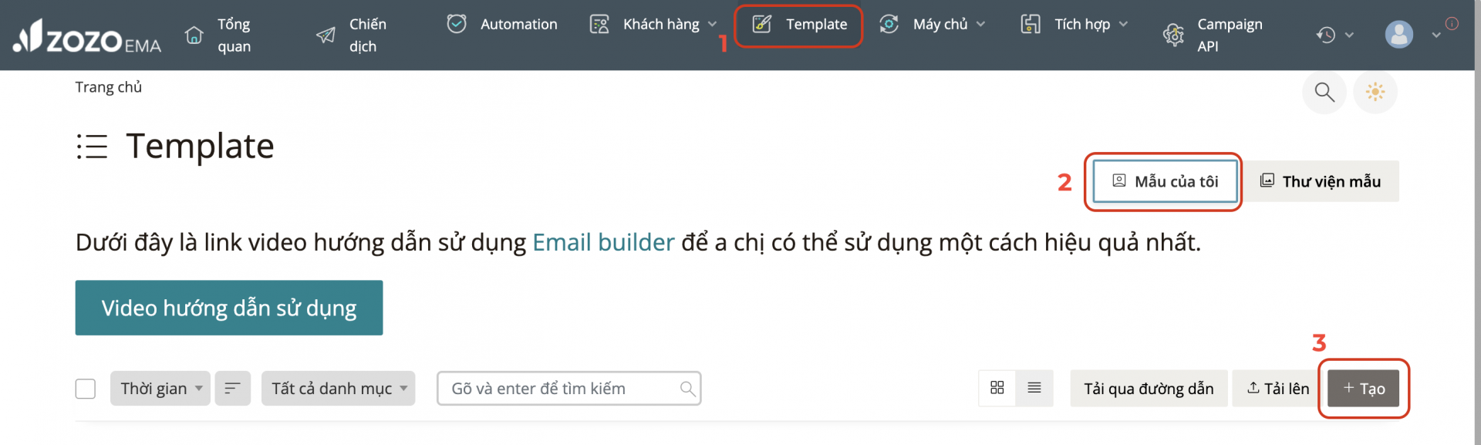The image size is (1481, 445).
Task: Open Tổng quan dashboard menu item
Action: coord(234,35)
